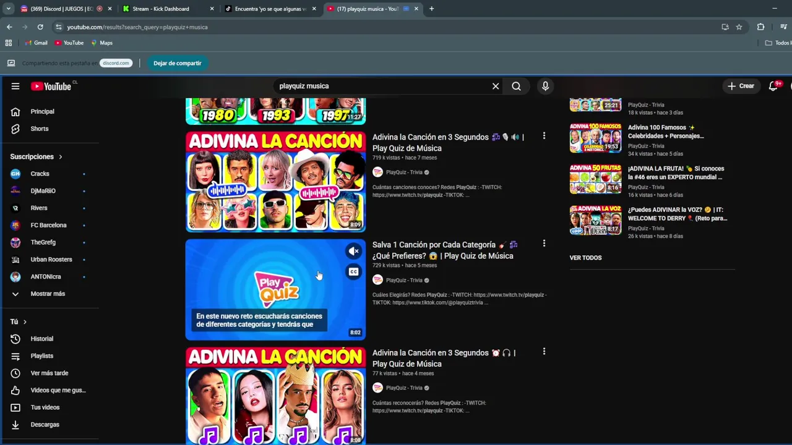Click title Salva 1 Canción por Cada Categoría
The height and width of the screenshot is (445, 792).
(445, 250)
